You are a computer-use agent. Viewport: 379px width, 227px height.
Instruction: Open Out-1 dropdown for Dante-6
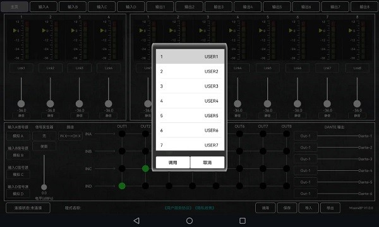[306, 194]
